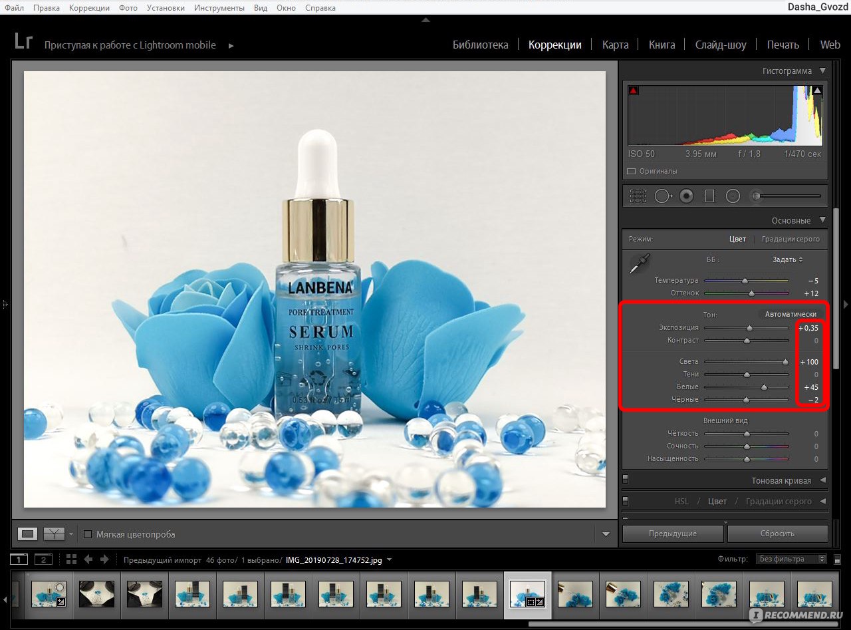
Task: Select main window display button 1
Action: pyautogui.click(x=19, y=559)
